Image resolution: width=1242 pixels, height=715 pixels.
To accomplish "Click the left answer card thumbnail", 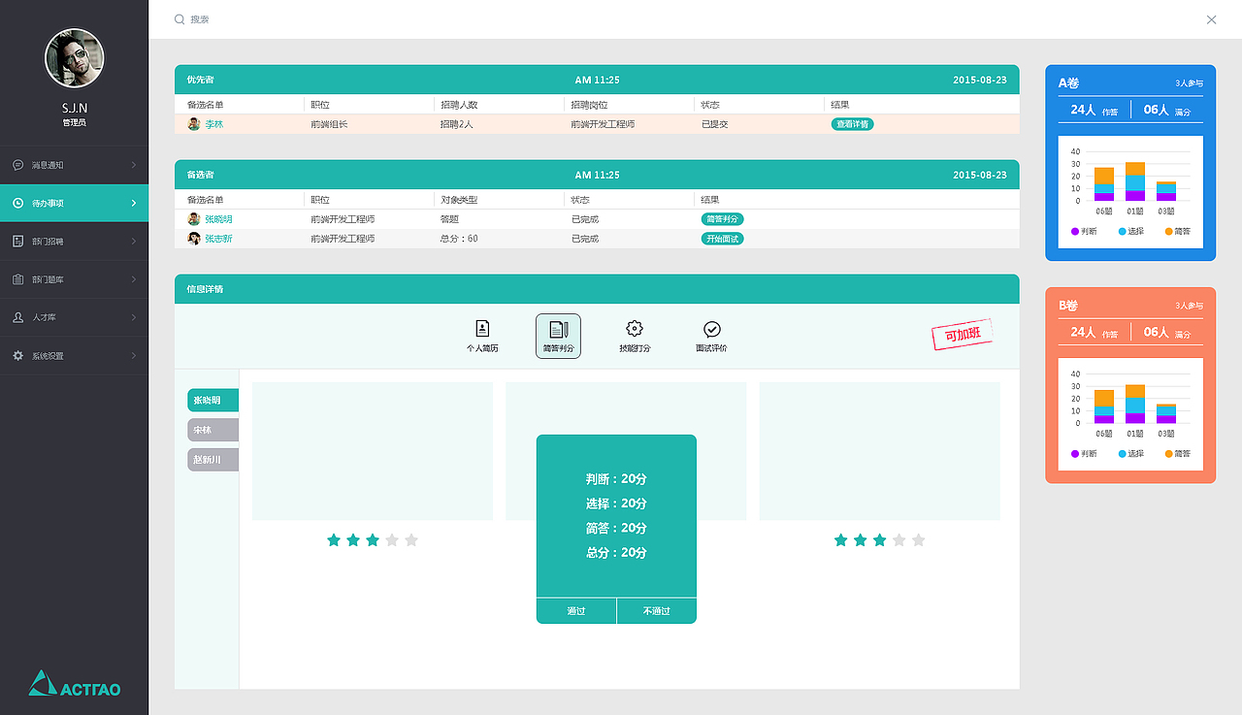I will (373, 451).
